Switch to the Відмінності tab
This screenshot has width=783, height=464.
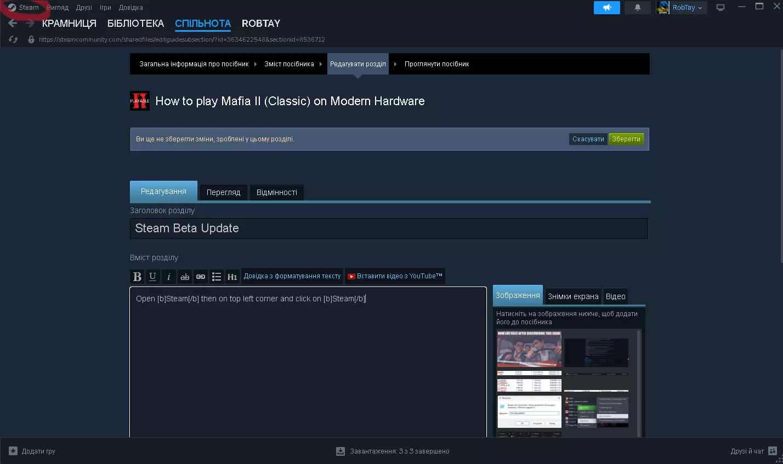point(277,192)
